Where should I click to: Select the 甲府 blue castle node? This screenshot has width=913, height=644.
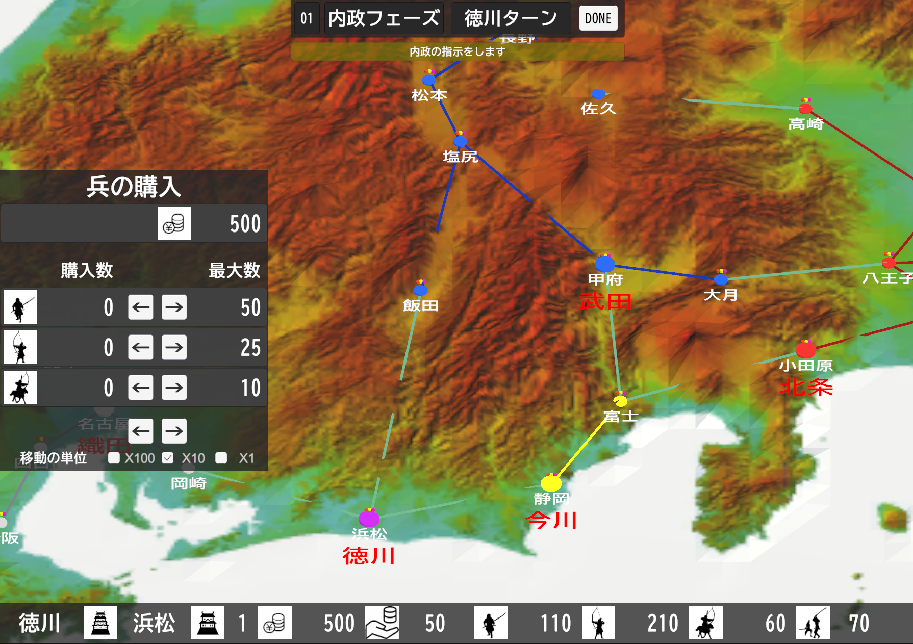[x=605, y=264]
